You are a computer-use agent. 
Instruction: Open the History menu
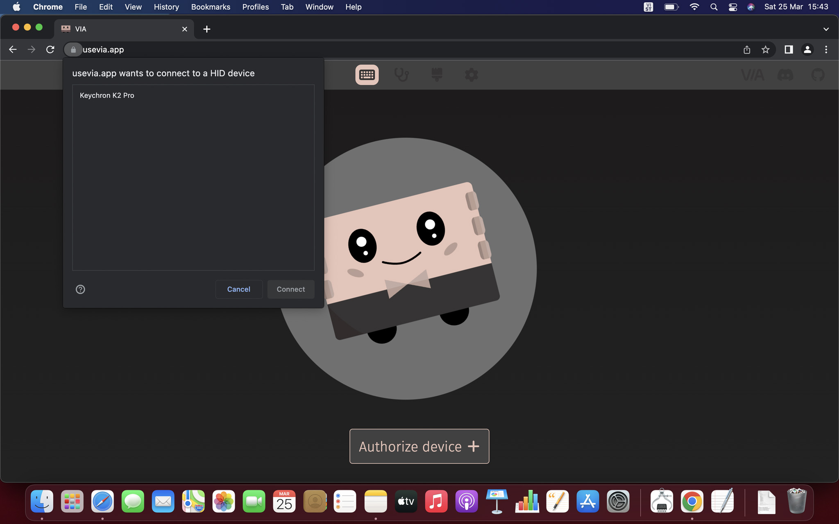pos(166,7)
